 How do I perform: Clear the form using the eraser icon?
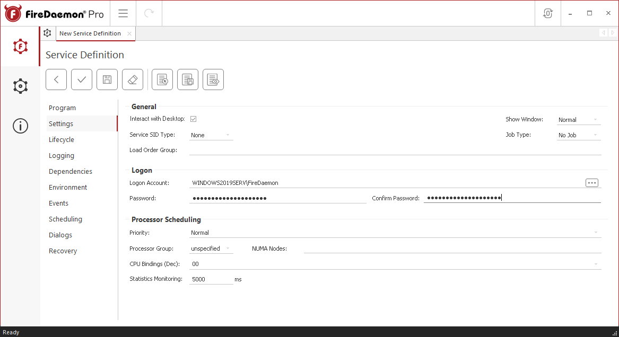(x=132, y=79)
